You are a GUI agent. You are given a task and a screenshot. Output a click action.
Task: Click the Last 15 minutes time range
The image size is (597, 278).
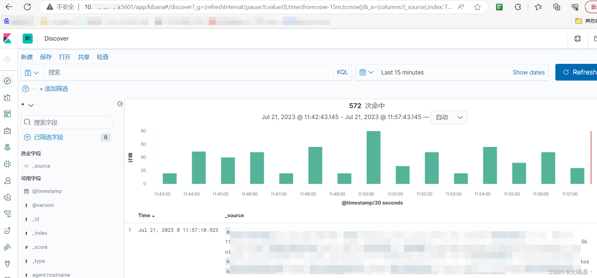402,72
